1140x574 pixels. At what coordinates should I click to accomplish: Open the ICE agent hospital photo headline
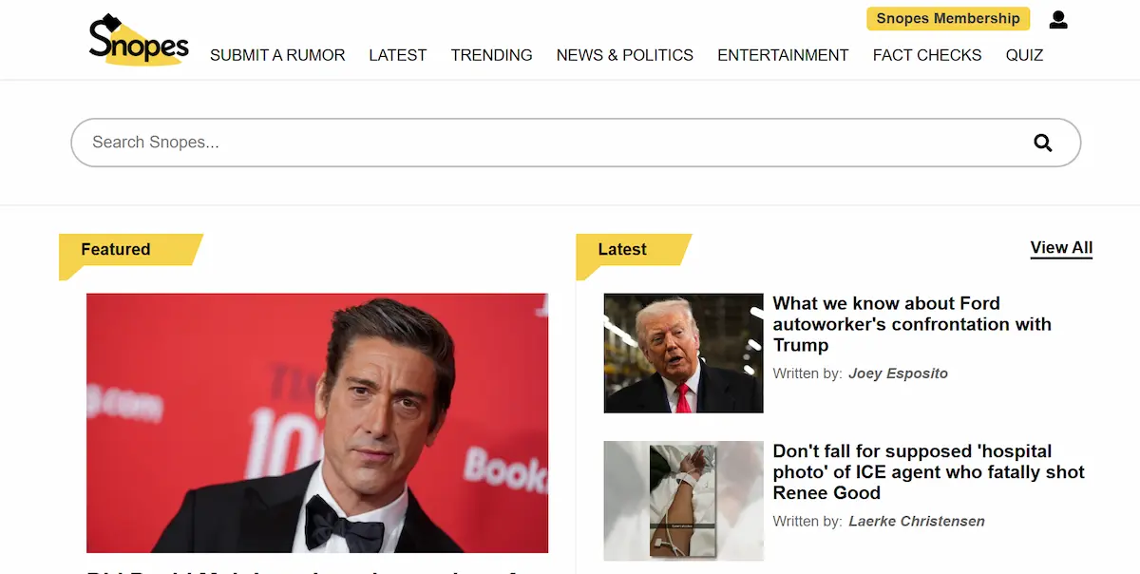pos(930,471)
